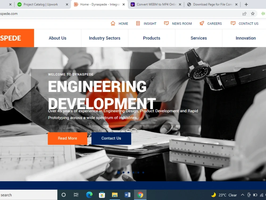Click the battery status tray icon
This screenshot has height=200, width=266.
(x=255, y=195)
